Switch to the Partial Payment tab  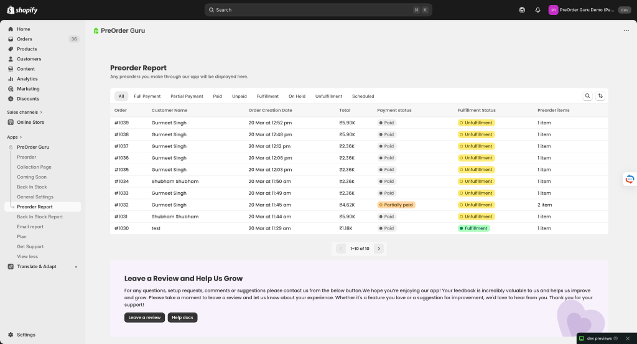(x=187, y=96)
